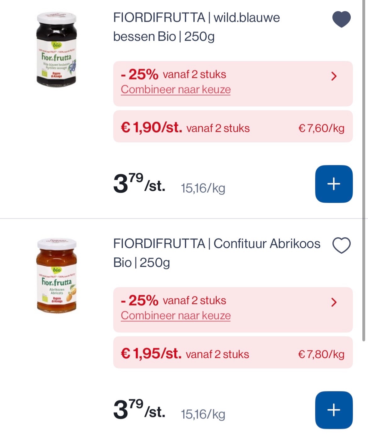The image size is (368, 444).
Task: Remove wild.blauwe bessen jam from favorites
Action: [341, 19]
